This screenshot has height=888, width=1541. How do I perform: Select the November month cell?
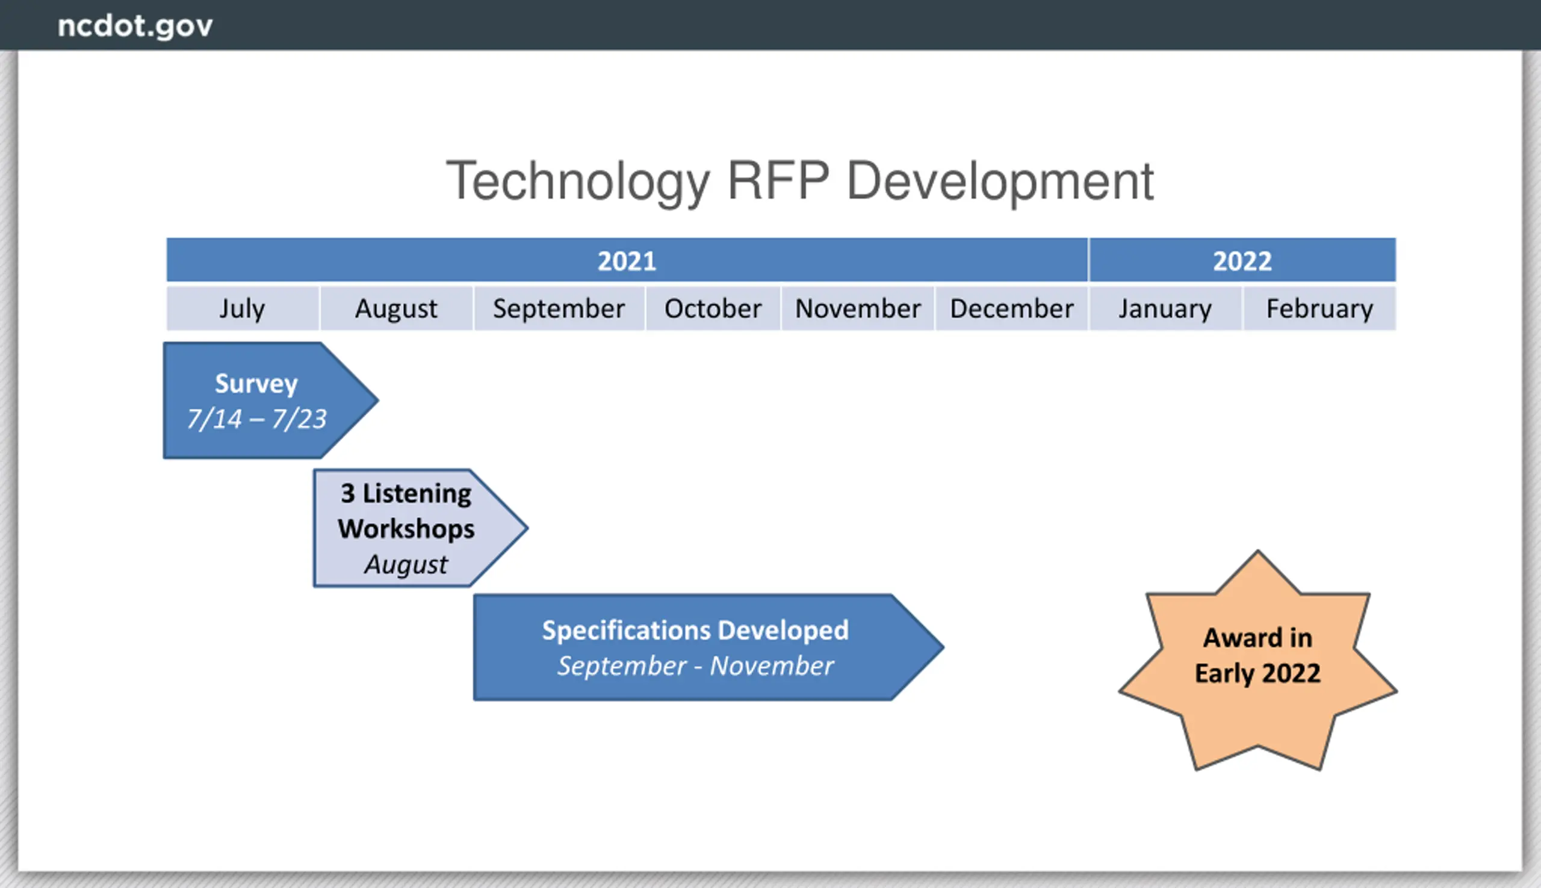(x=858, y=309)
